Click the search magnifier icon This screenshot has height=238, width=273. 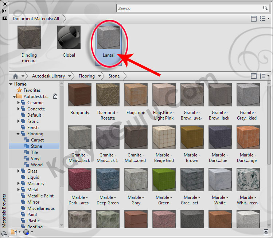265,8
